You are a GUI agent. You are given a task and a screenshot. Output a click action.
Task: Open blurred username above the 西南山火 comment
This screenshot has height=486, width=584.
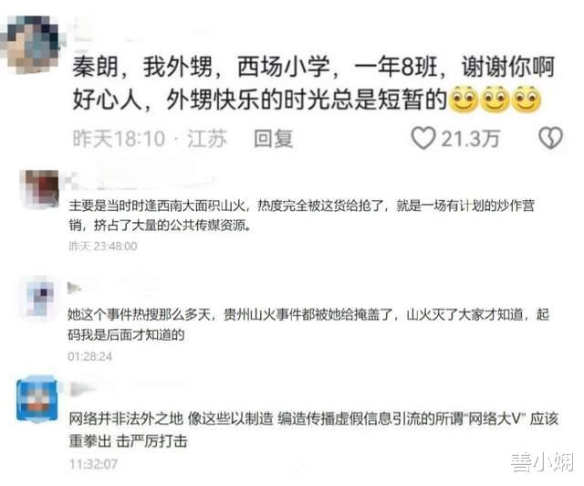point(140,182)
